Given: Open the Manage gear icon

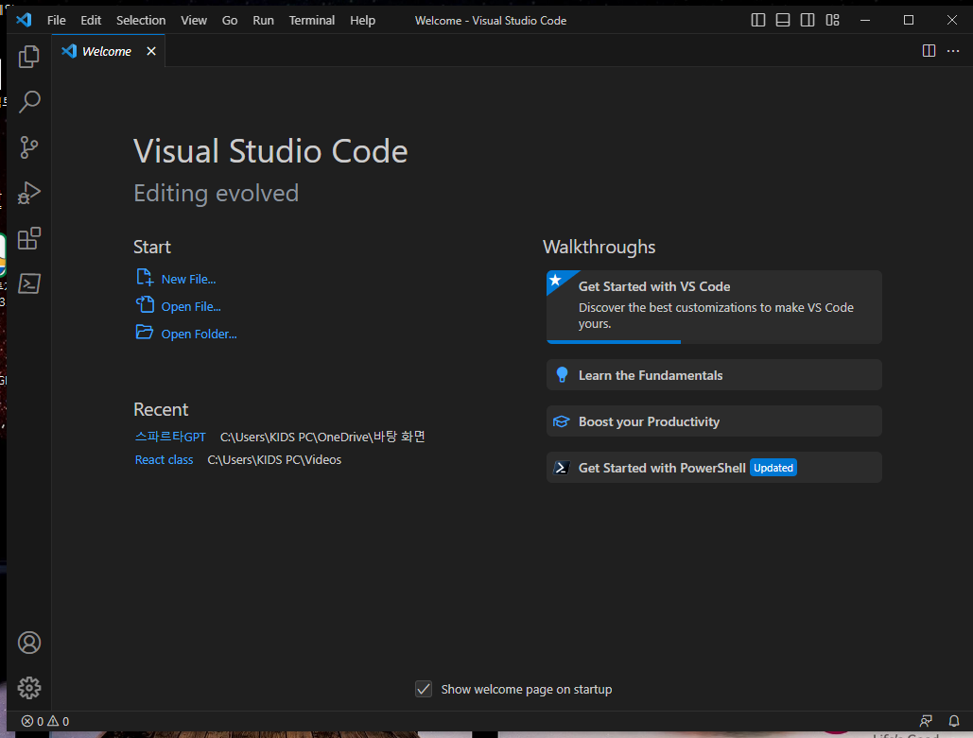Looking at the screenshot, I should [x=28, y=688].
